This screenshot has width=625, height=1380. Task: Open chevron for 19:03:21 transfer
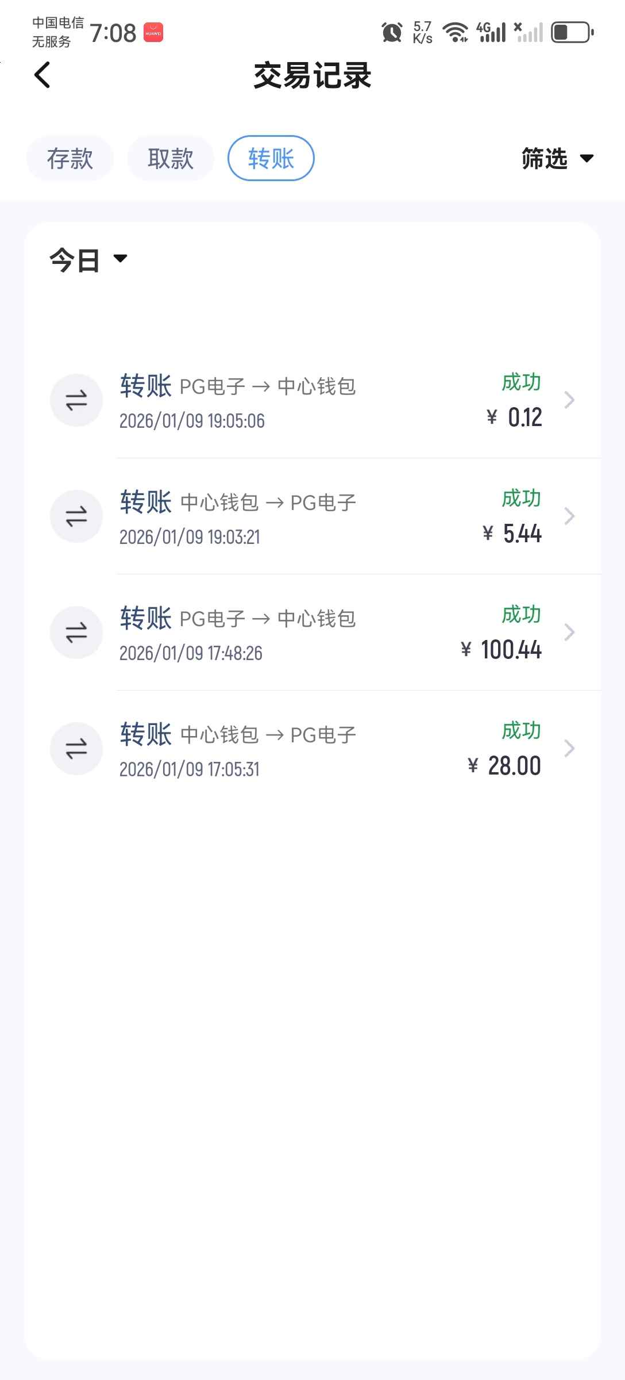pos(569,516)
